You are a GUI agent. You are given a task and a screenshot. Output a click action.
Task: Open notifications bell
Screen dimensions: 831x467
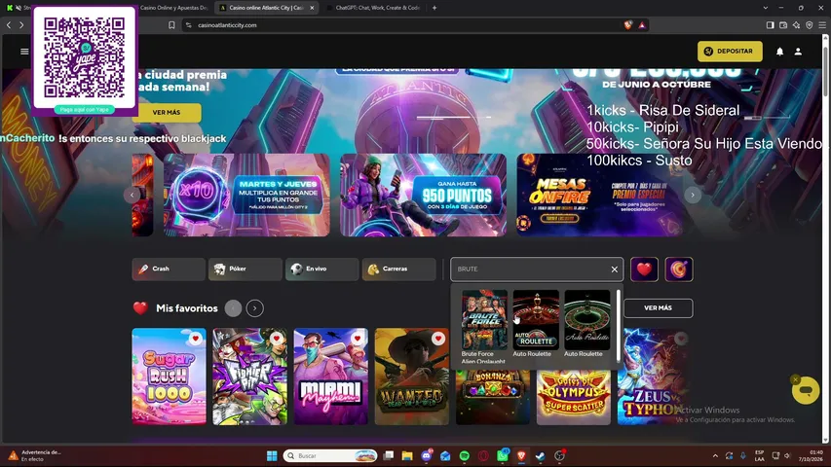pos(779,52)
